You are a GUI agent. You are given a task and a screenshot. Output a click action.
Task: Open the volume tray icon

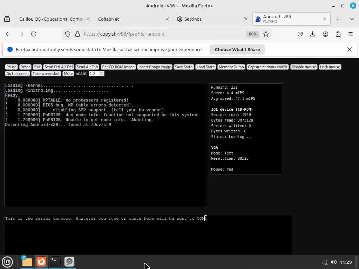coord(334,262)
